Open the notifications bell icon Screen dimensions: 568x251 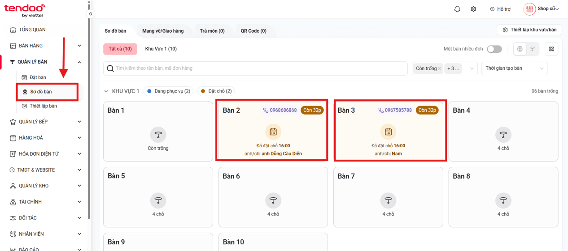(x=457, y=9)
